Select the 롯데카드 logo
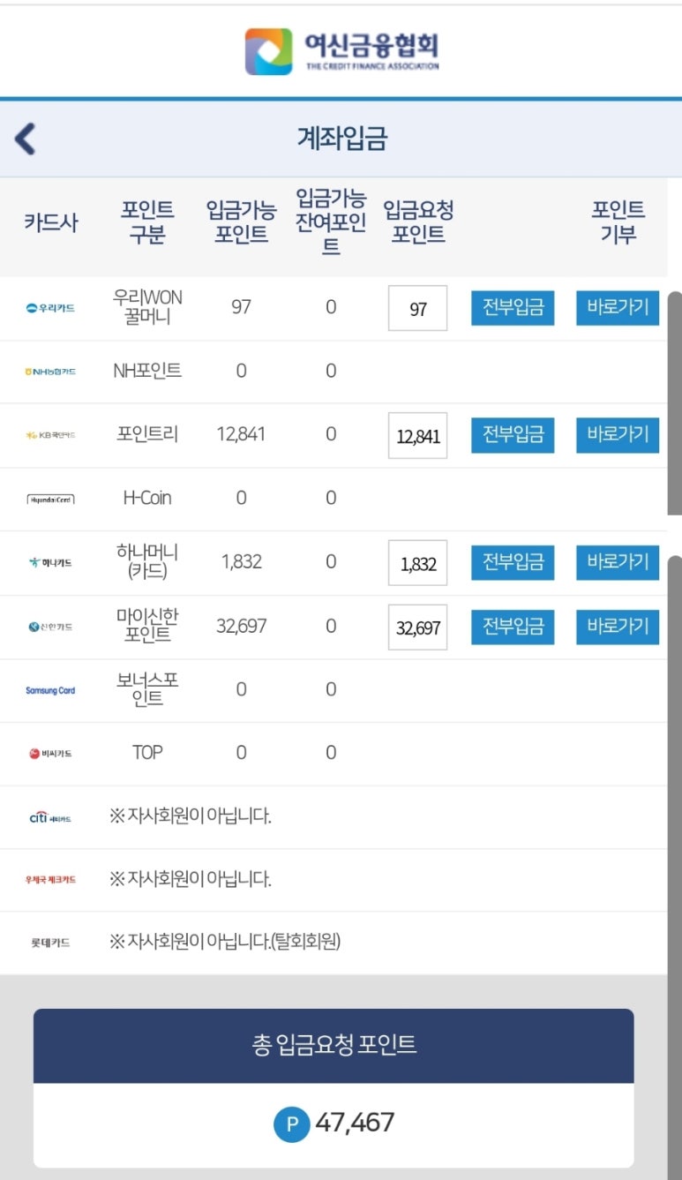Viewport: 682px width, 1180px height. point(50,943)
